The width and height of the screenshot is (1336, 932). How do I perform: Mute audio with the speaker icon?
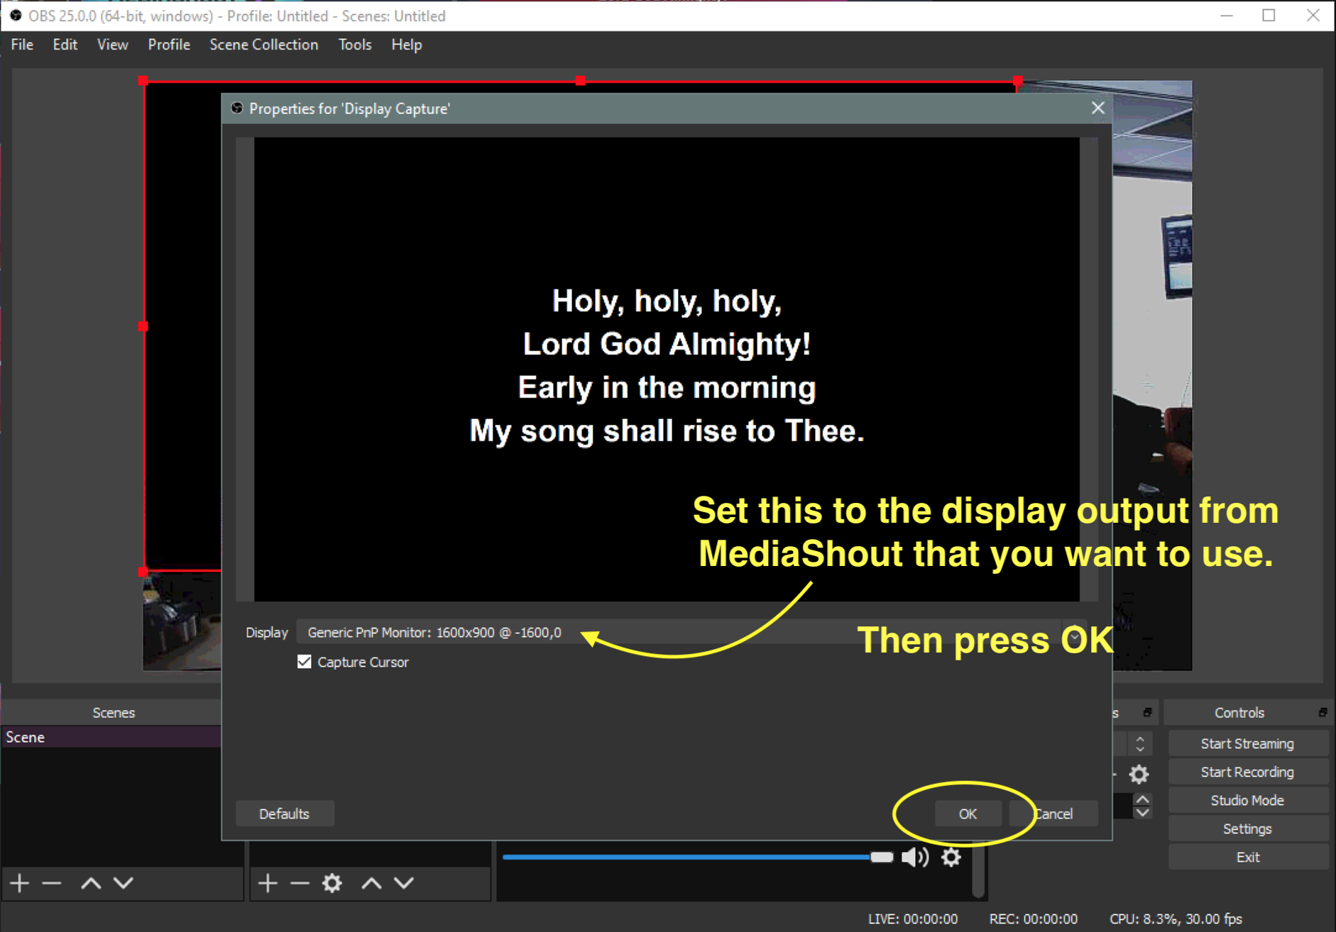[x=914, y=858]
